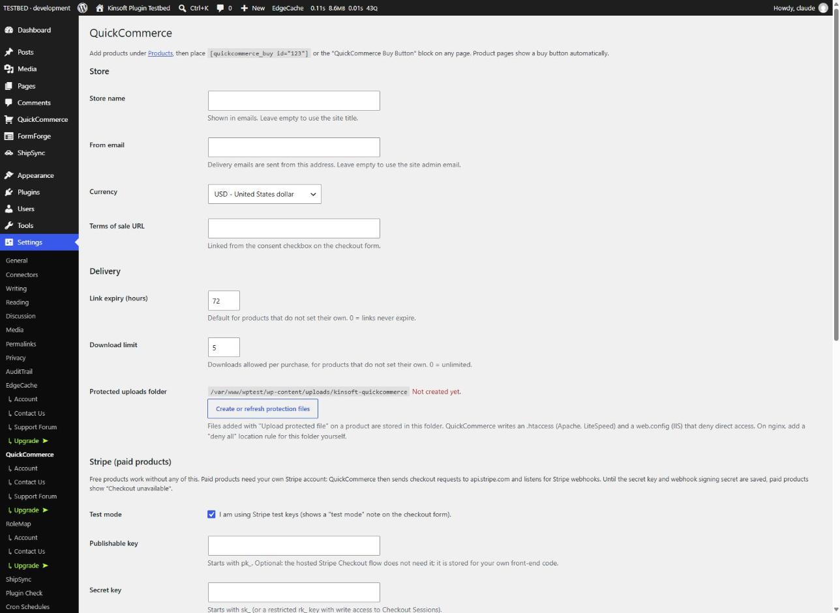The image size is (840, 613).
Task: Click the ShipSync icon in main sidebar
Action: click(x=8, y=153)
